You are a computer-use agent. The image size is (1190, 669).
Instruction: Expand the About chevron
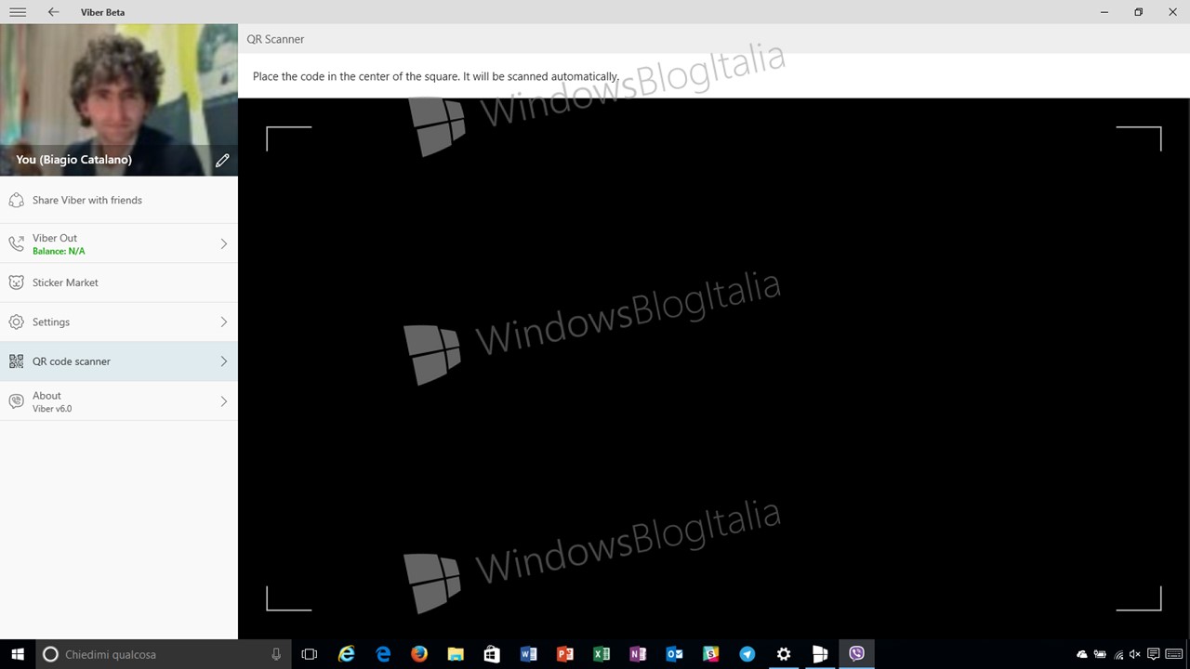224,401
